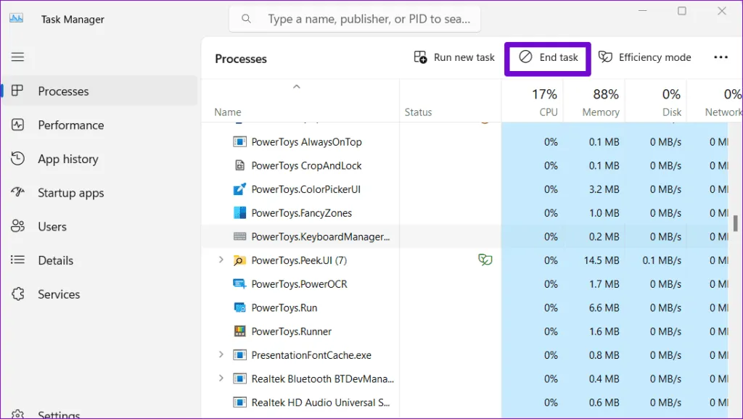Open Startup apps icon in sidebar
This screenshot has height=419, width=743.
[18, 193]
